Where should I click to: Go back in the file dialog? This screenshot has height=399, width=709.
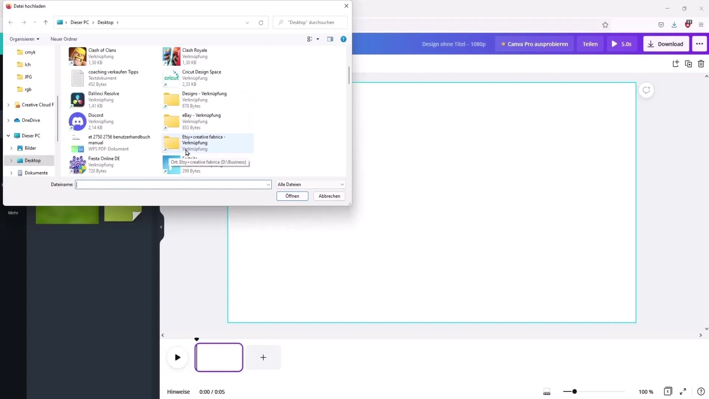[11, 23]
